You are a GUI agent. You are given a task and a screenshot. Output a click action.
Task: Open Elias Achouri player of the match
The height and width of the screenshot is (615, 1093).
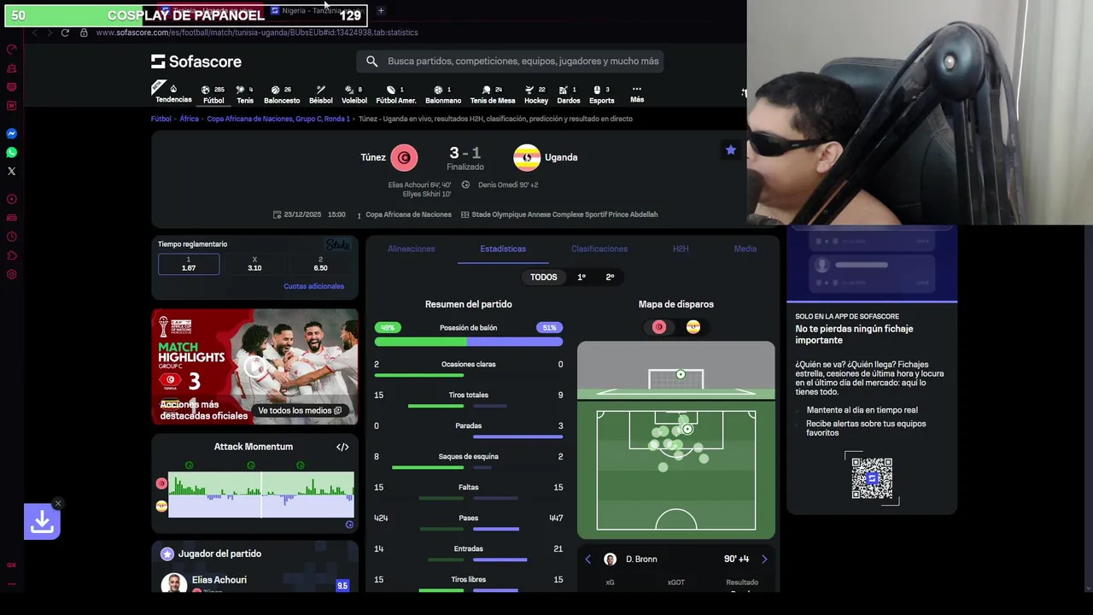[219, 580]
